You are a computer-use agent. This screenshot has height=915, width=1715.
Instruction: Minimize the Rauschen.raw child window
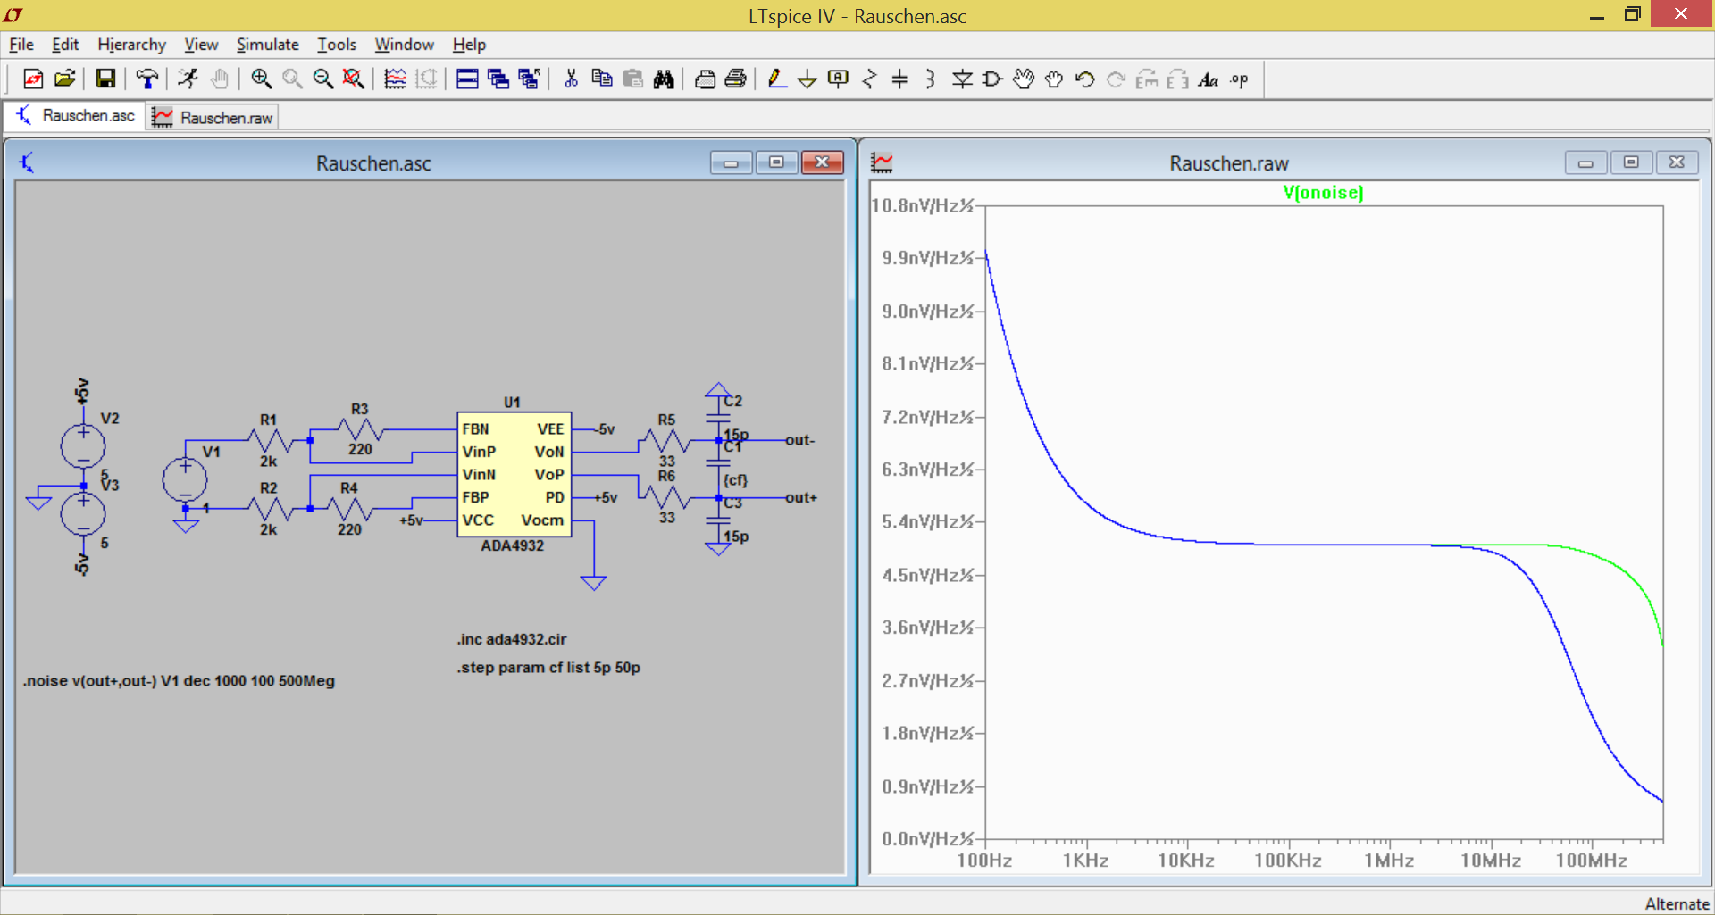tap(1585, 162)
